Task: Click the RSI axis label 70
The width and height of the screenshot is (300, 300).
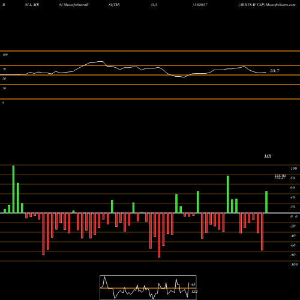Action: [4, 69]
